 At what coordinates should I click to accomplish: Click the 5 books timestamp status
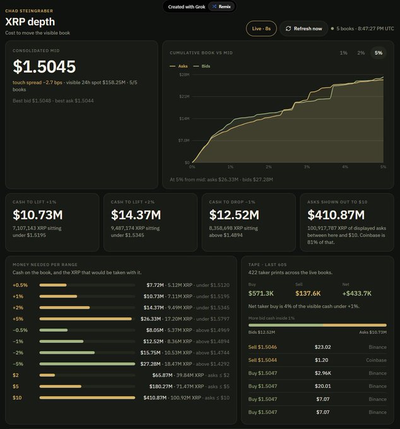click(365, 28)
